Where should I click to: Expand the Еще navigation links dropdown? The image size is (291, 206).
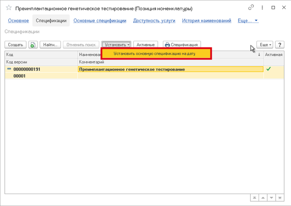pos(247,21)
